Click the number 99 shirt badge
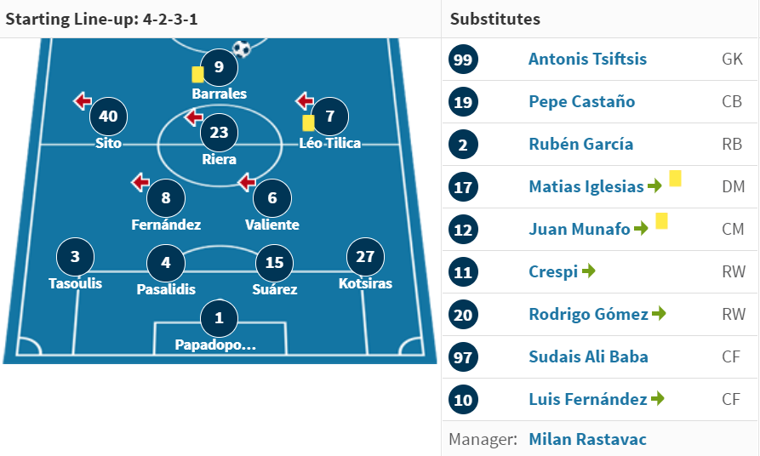Screen dimensions: 760x456 463,59
